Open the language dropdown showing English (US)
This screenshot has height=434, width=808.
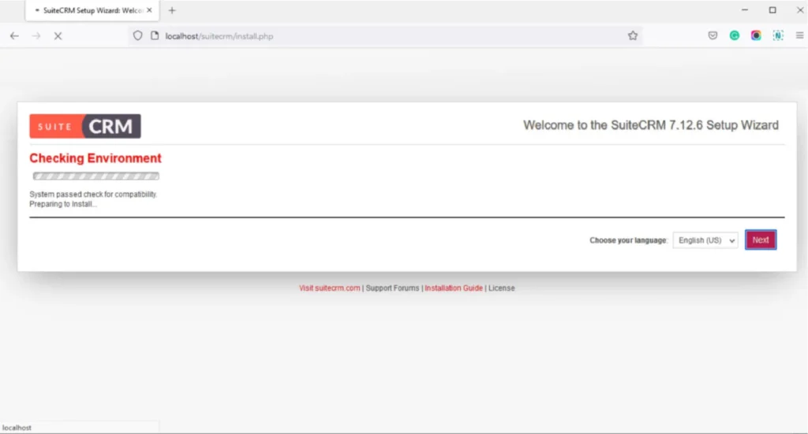tap(705, 240)
